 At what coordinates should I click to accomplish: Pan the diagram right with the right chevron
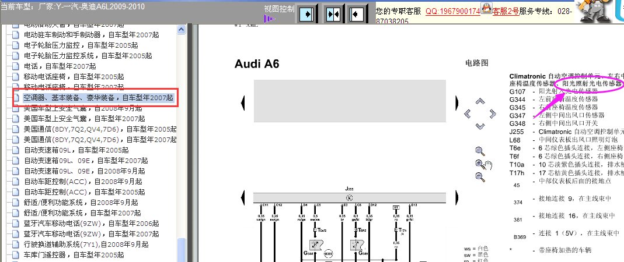(x=493, y=114)
